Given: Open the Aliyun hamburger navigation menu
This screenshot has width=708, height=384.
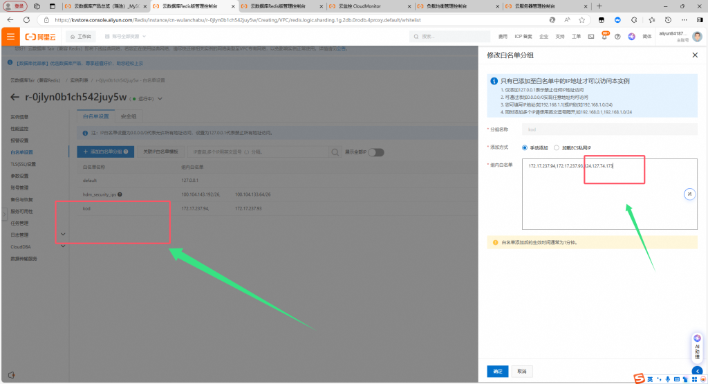Looking at the screenshot, I should (11, 36).
